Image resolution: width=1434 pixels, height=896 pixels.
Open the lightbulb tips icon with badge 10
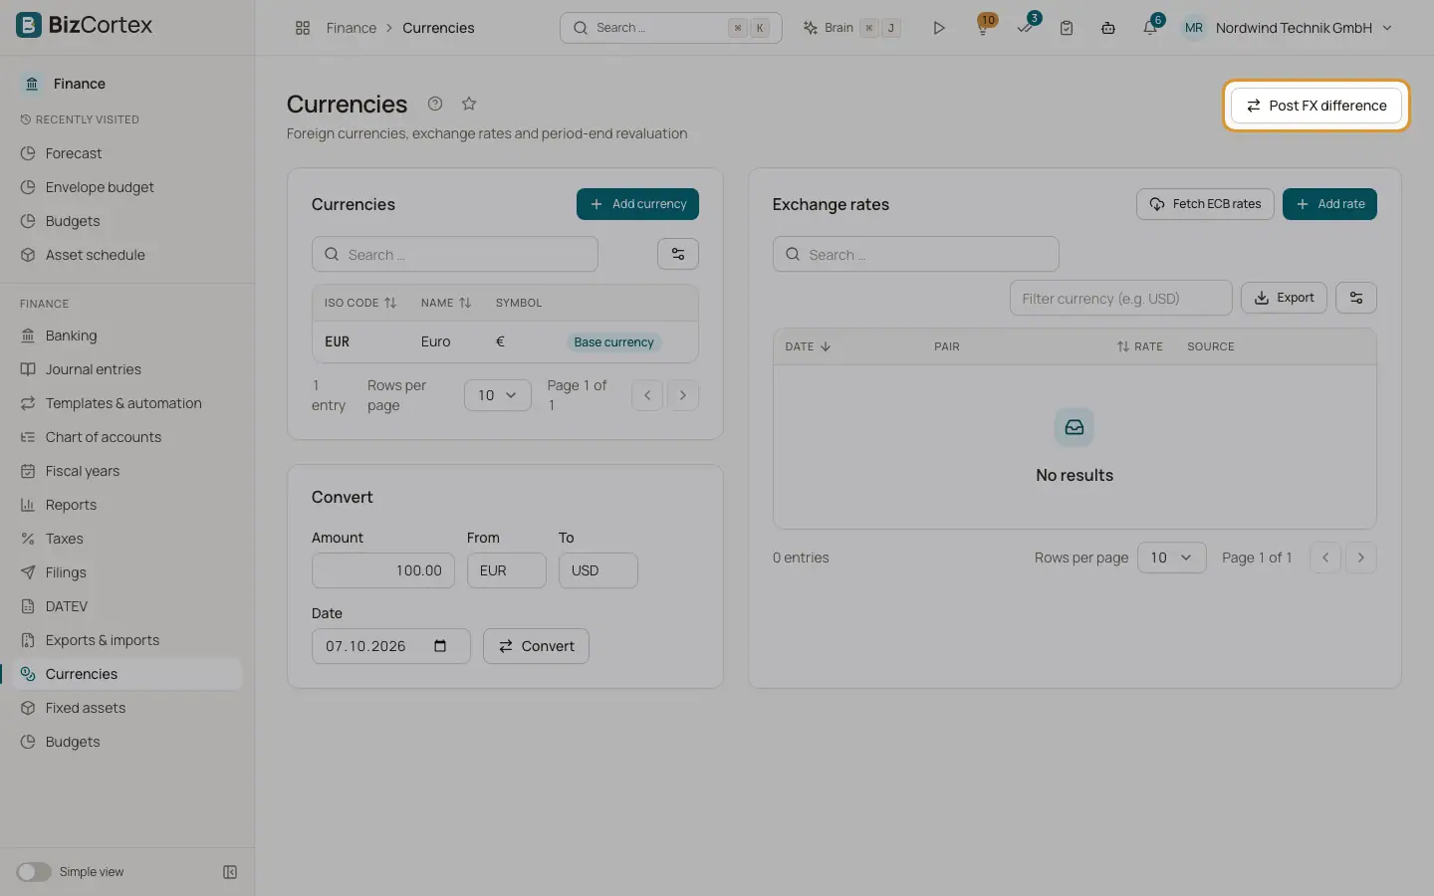tap(983, 28)
